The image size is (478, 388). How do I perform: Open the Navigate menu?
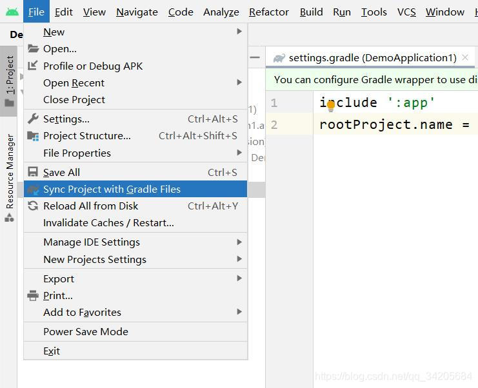tap(137, 12)
